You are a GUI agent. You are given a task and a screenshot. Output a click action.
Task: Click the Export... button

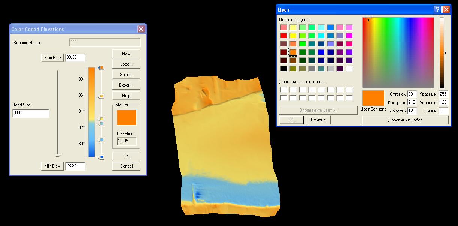tap(126, 85)
